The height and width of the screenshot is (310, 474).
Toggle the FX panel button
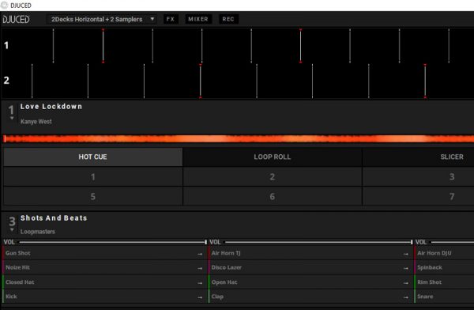171,19
